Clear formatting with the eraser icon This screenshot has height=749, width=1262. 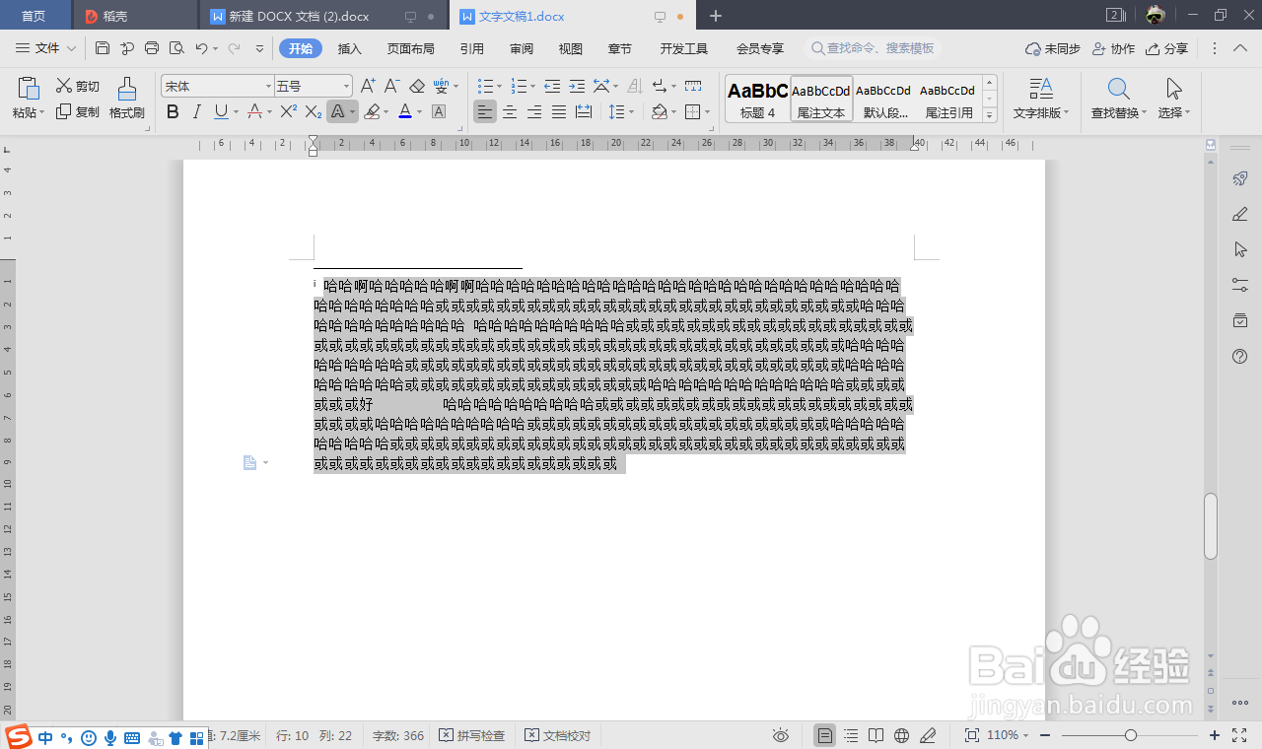coord(417,86)
